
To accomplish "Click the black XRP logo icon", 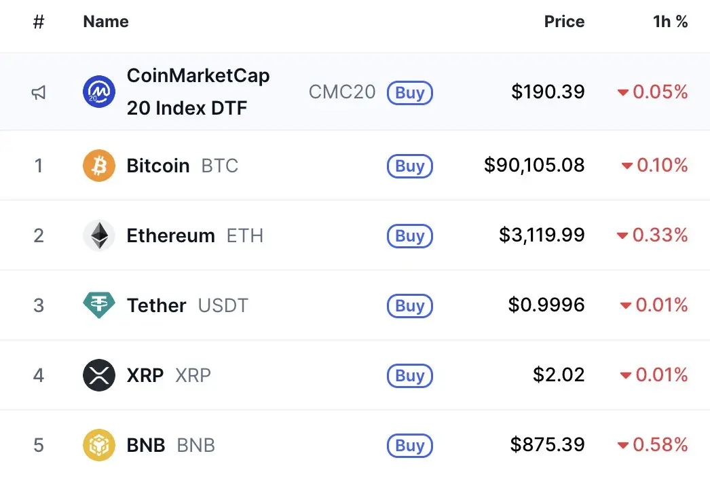I will click(99, 375).
